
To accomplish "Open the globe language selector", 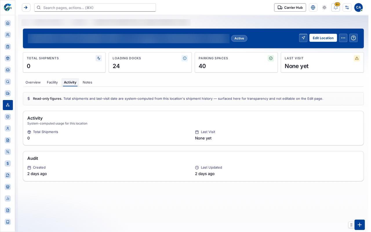I will tap(313, 8).
